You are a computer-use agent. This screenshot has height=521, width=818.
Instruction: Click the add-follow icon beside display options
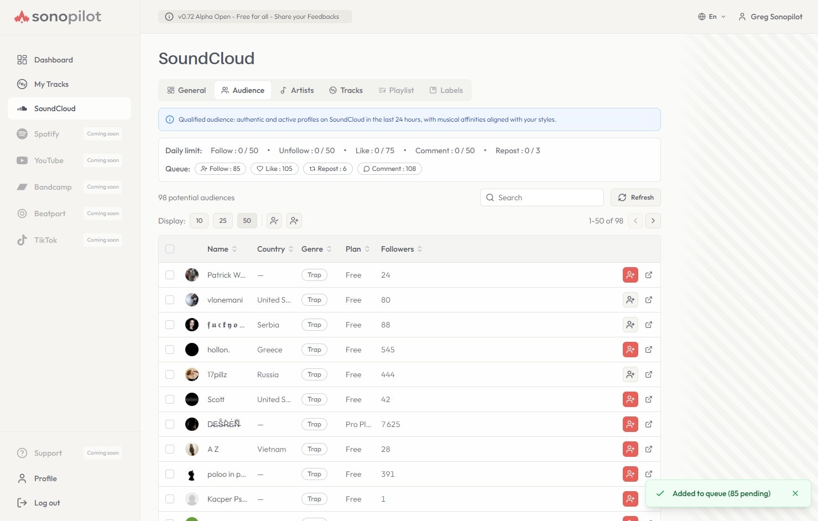[x=294, y=221]
